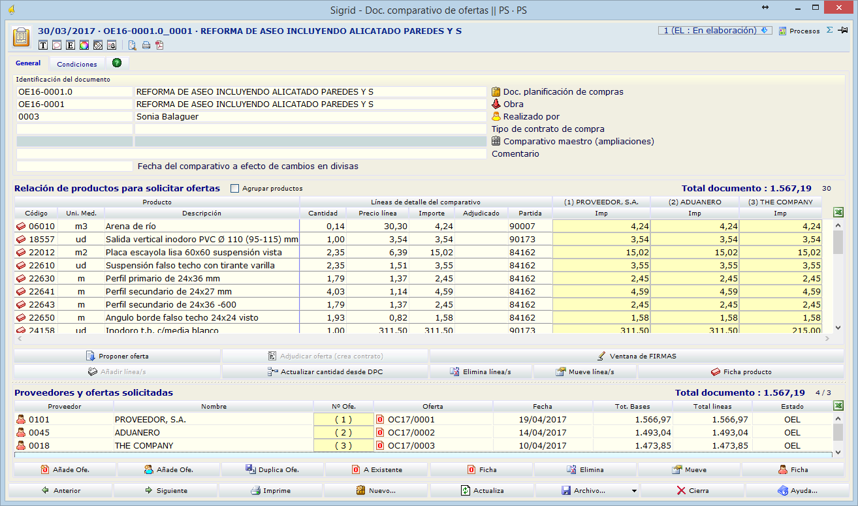Click the sigma totals icon
The width and height of the screenshot is (858, 506).
(x=830, y=30)
